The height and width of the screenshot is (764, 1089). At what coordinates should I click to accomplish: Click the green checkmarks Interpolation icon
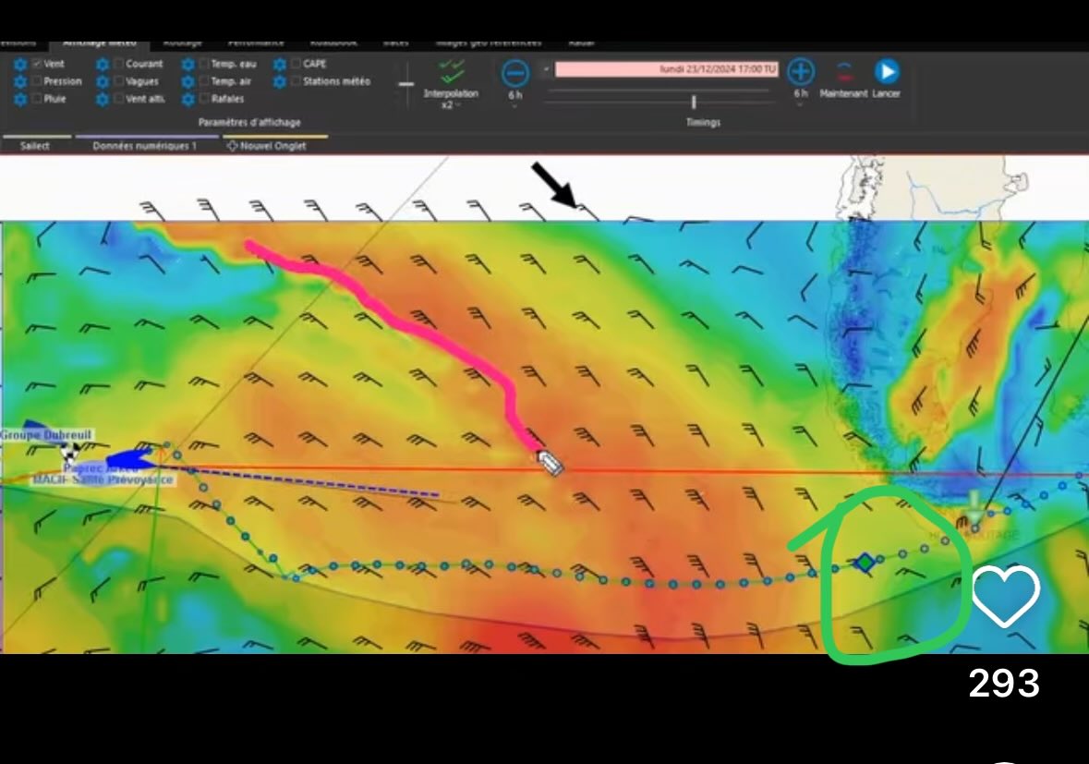[452, 71]
